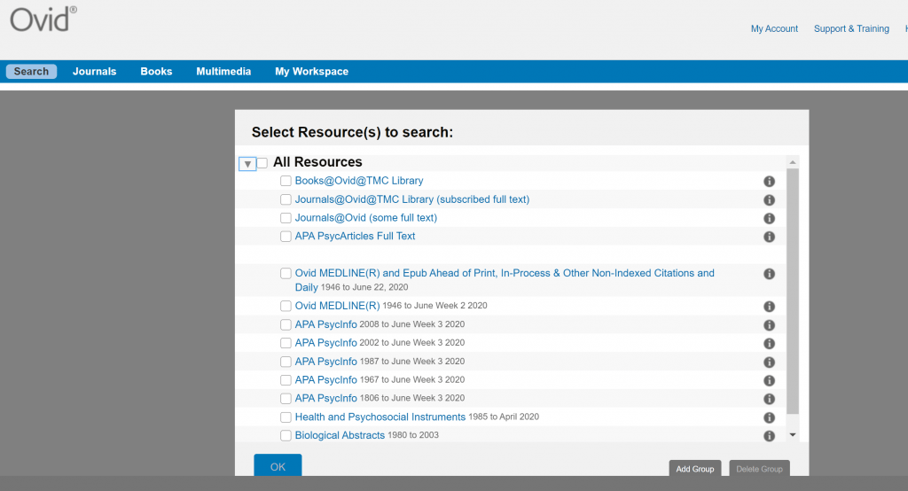The image size is (908, 491).
Task: Enable APA PsycInfo 2008 to June checkbox
Action: tap(286, 324)
